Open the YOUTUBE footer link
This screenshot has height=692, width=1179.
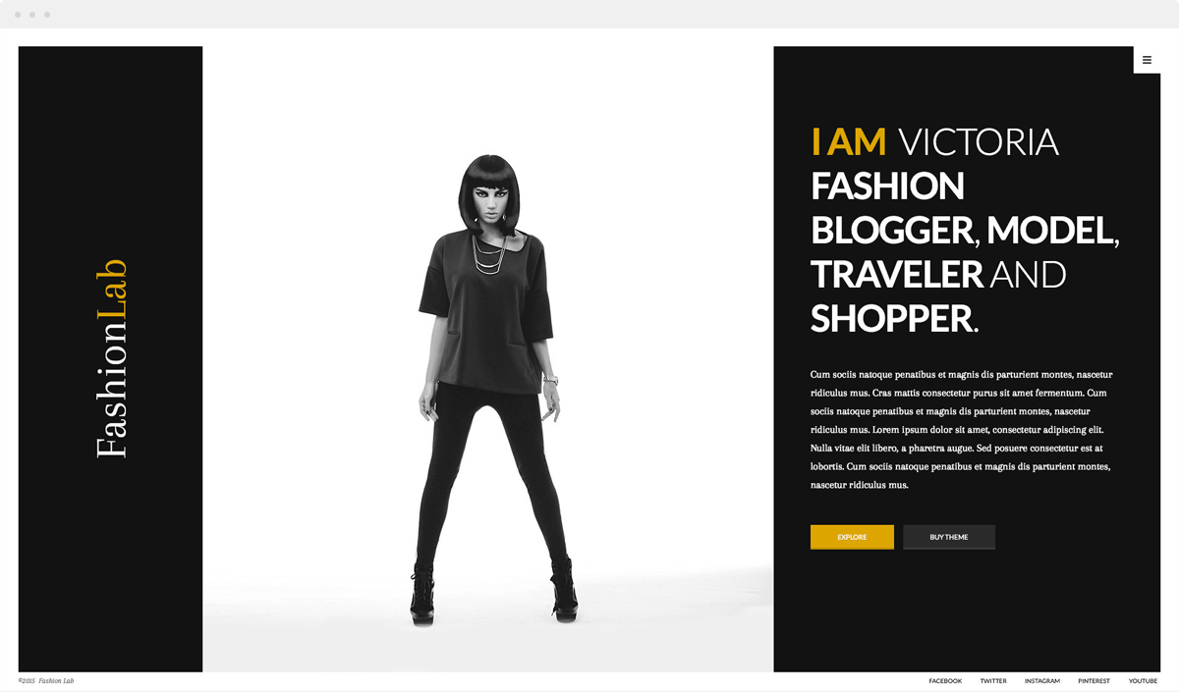pos(1143,681)
